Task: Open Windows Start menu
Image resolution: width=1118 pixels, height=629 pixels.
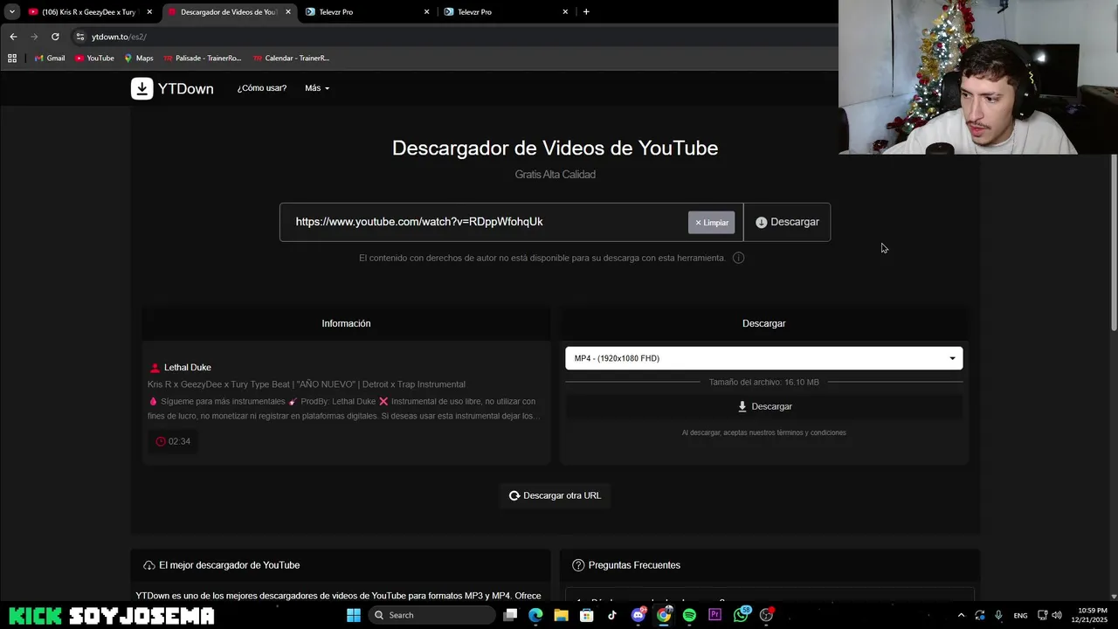Action: point(354,615)
